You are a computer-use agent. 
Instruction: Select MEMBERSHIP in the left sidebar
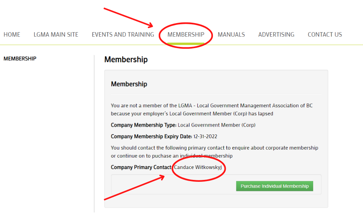(20, 59)
